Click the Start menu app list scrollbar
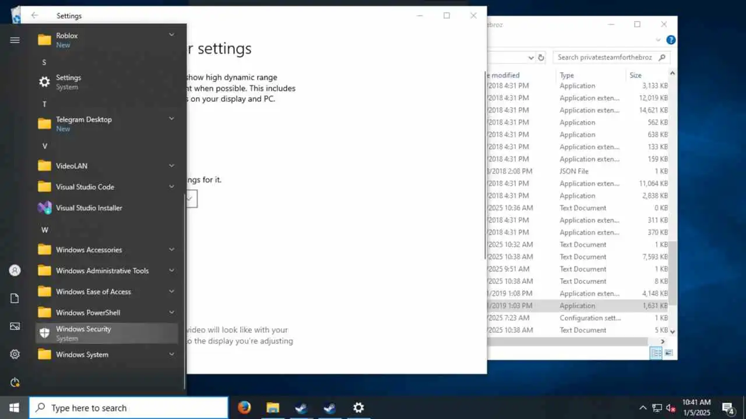Screen dimensions: 746x419 (185, 291)
